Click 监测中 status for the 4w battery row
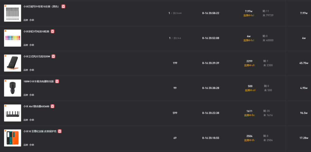Viewport: 311px width, 152px height. pyautogui.click(x=247, y=40)
